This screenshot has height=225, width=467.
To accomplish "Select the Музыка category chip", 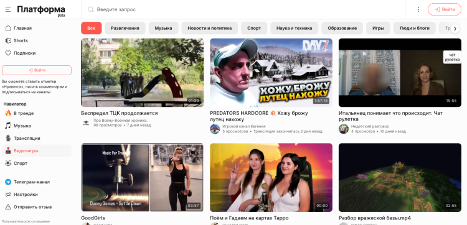I will tap(163, 28).
